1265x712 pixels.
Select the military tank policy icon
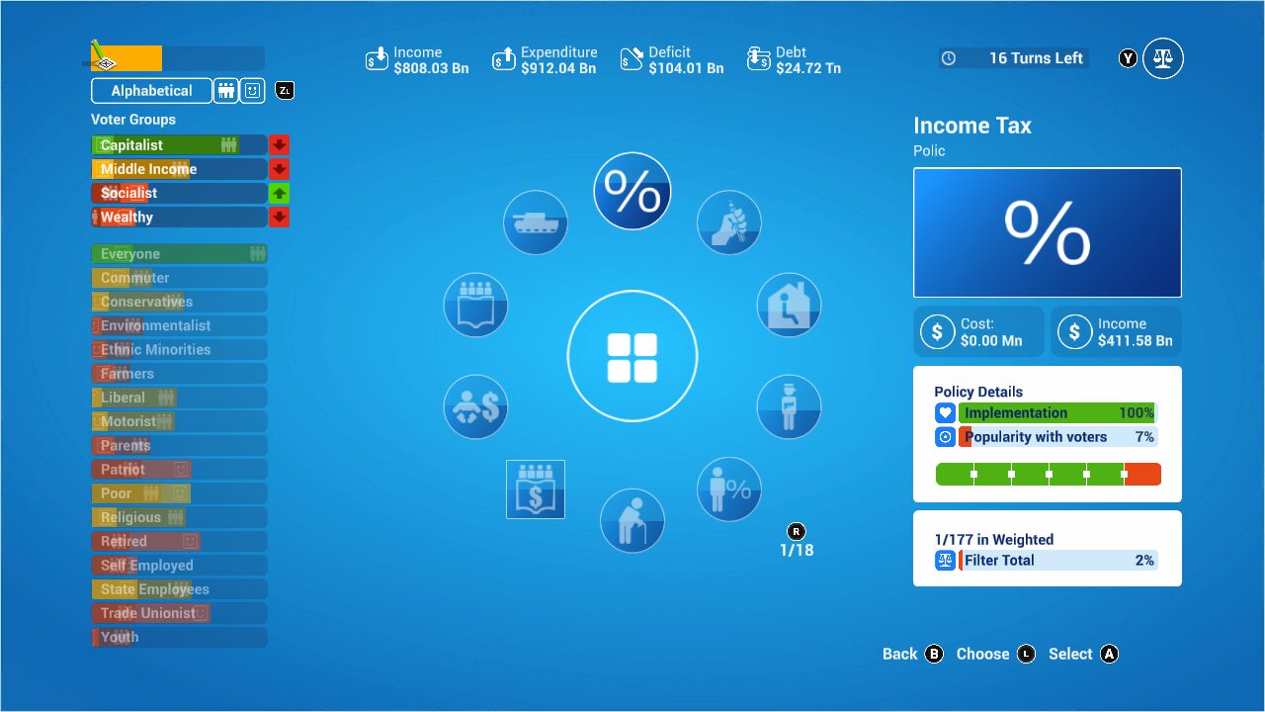coord(535,222)
